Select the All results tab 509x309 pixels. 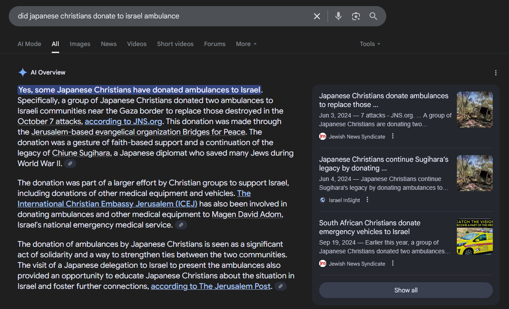(x=55, y=44)
